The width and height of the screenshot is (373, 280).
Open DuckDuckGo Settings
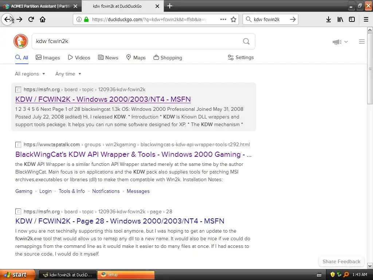pyautogui.click(x=241, y=57)
